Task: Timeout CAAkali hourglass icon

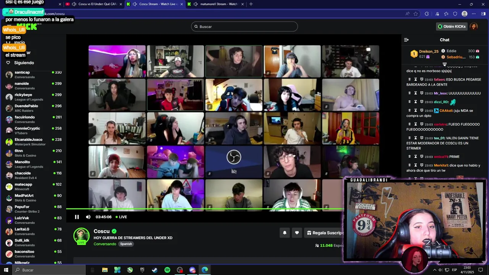Action: [416, 110]
